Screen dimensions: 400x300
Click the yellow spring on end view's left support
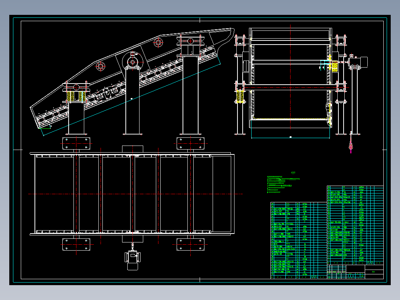point(240,96)
